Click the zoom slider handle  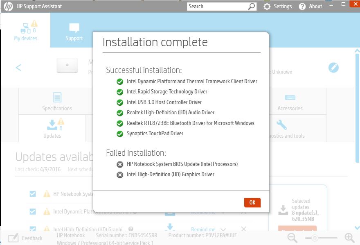coord(315,238)
